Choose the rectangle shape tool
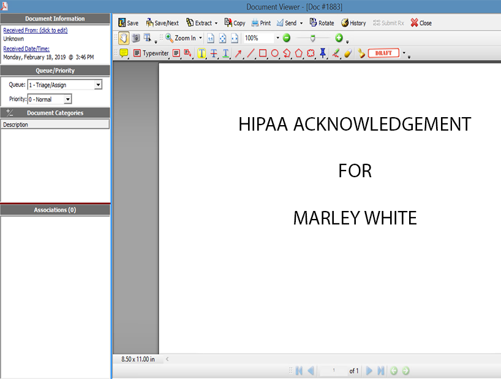 click(x=263, y=53)
